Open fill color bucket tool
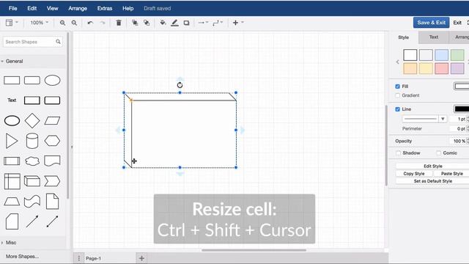The height and width of the screenshot is (264, 469). coord(163,23)
